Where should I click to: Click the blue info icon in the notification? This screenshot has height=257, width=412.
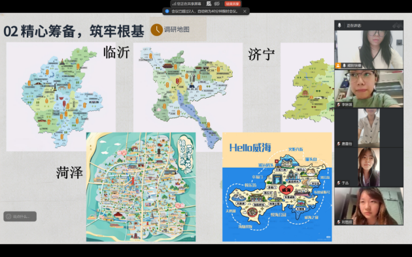pyautogui.click(x=167, y=11)
